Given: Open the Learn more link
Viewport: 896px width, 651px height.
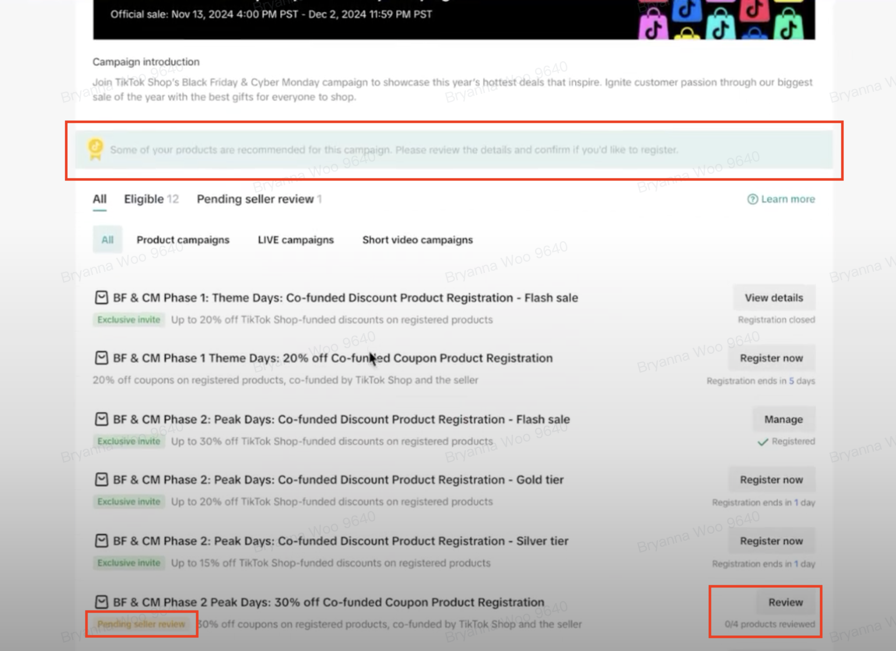Looking at the screenshot, I should [787, 199].
